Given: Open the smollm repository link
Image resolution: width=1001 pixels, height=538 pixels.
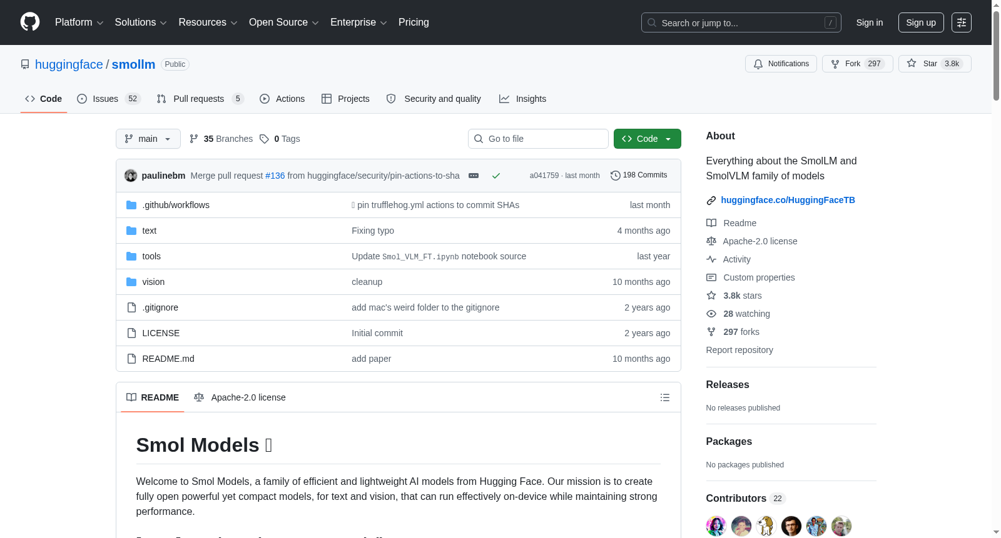Looking at the screenshot, I should (133, 64).
